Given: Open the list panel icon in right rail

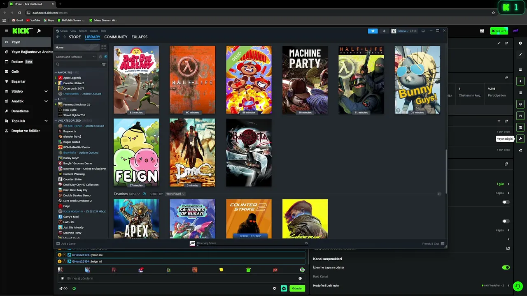Looking at the screenshot, I should tap(520, 92).
